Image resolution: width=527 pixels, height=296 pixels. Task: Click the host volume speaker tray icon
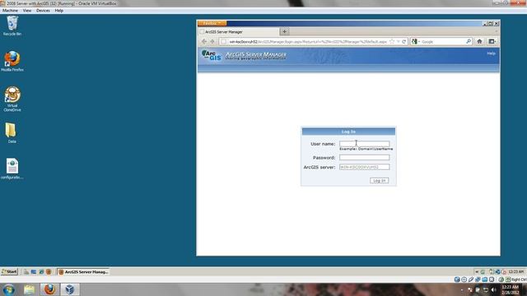pos(493,289)
